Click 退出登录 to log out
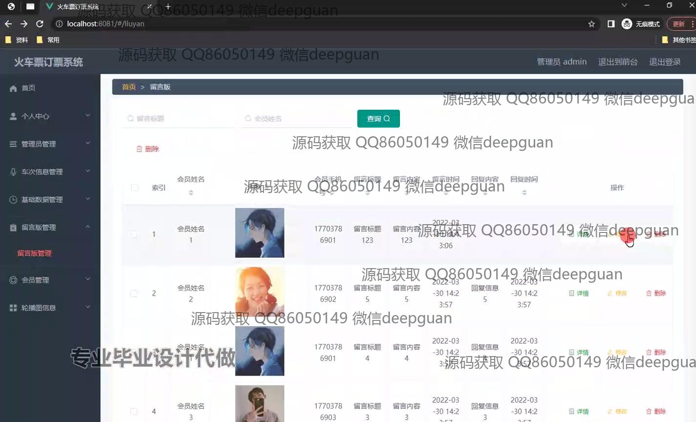 (x=665, y=62)
